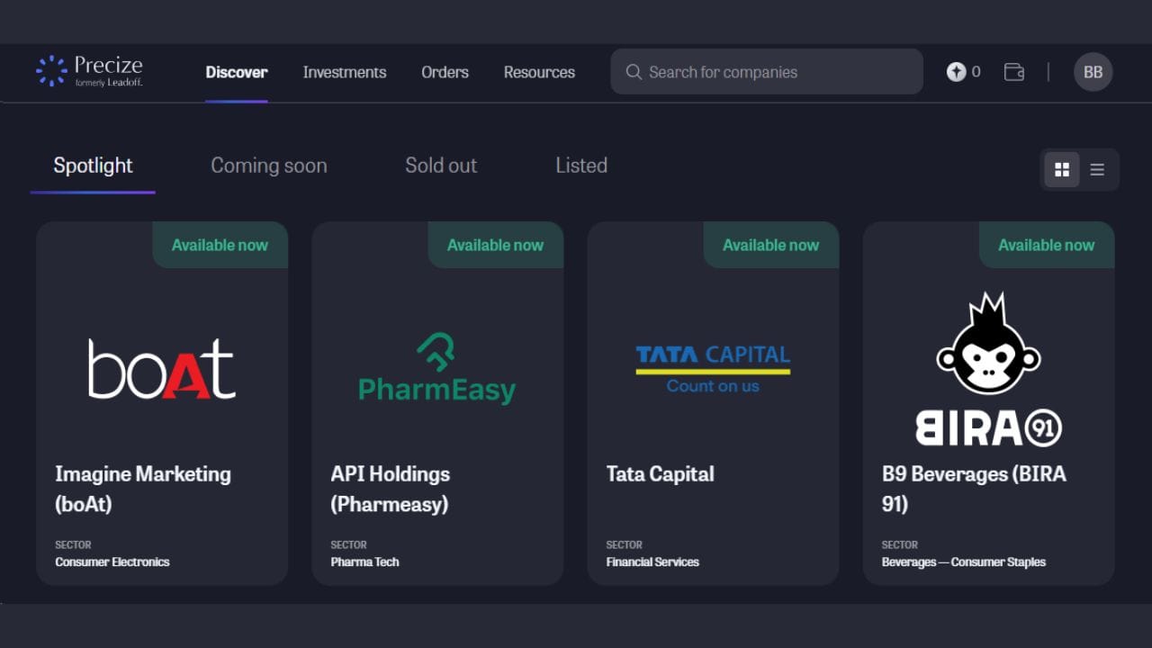Click the boAt logo image
The width and height of the screenshot is (1152, 648).
tap(162, 369)
